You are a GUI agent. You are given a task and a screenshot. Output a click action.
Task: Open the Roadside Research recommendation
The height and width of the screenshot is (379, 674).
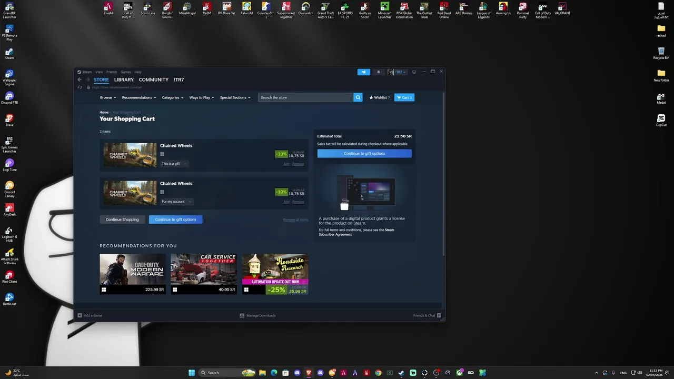tap(275, 274)
